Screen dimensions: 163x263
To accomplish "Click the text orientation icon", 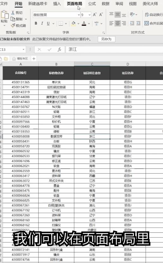I will [x=132, y=14].
